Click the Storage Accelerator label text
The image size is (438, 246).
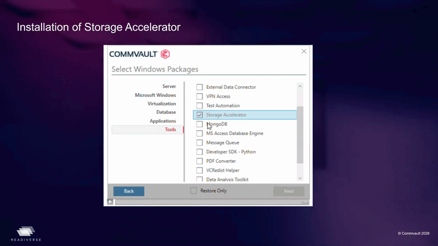click(226, 115)
